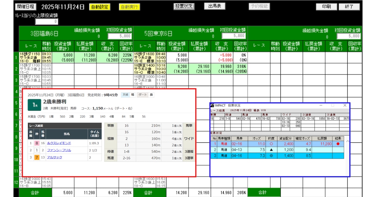Click the 初回投資金額 field of the empty third venue
Viewport: 376px width, 197px height.
coord(349,36)
